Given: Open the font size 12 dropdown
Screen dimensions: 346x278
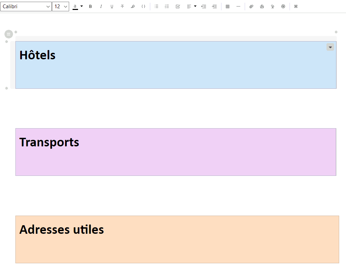Looking at the screenshot, I should [x=61, y=6].
